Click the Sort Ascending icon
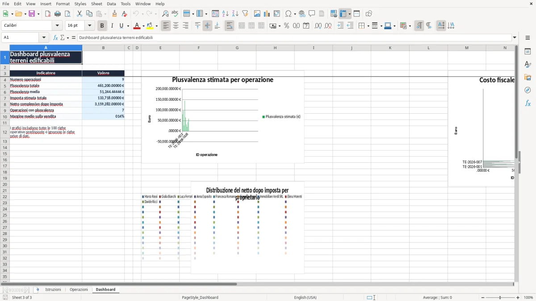The width and height of the screenshot is (536, 301). click(x=226, y=14)
